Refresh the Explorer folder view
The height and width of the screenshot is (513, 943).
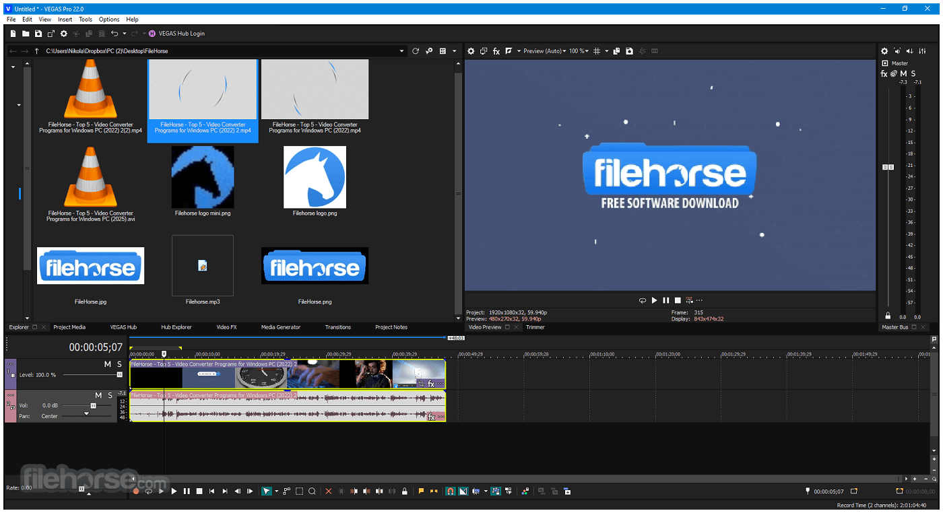click(x=416, y=51)
